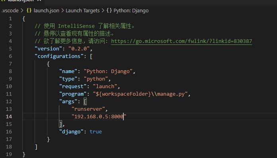277x158 pixels.
Task: Click the "name" key on line 8
Action: tap(68, 71)
